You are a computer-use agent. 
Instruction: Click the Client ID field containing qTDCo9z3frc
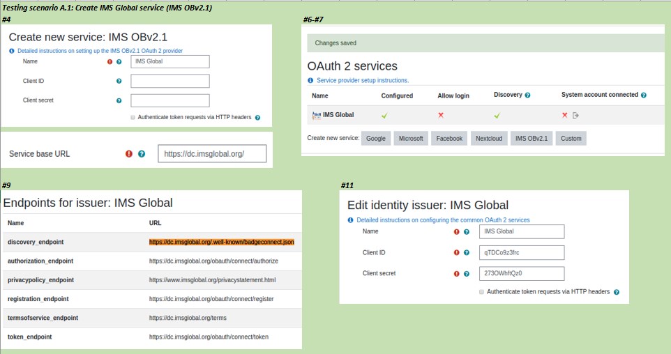[522, 252]
